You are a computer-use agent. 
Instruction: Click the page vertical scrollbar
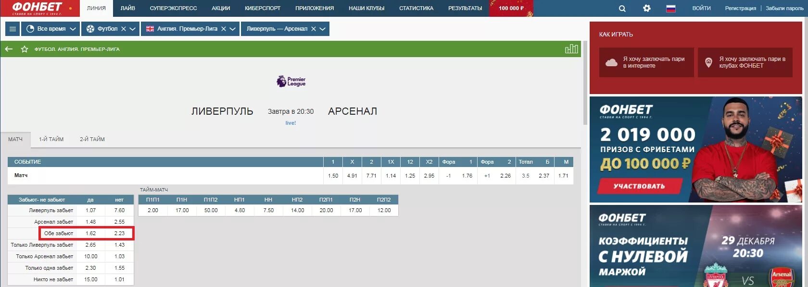[x=585, y=82]
